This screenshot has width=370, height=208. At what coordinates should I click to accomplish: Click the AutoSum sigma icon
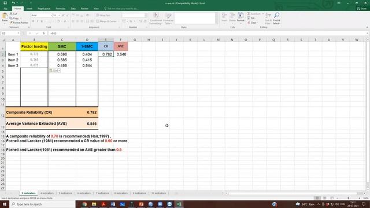[x=249, y=14]
